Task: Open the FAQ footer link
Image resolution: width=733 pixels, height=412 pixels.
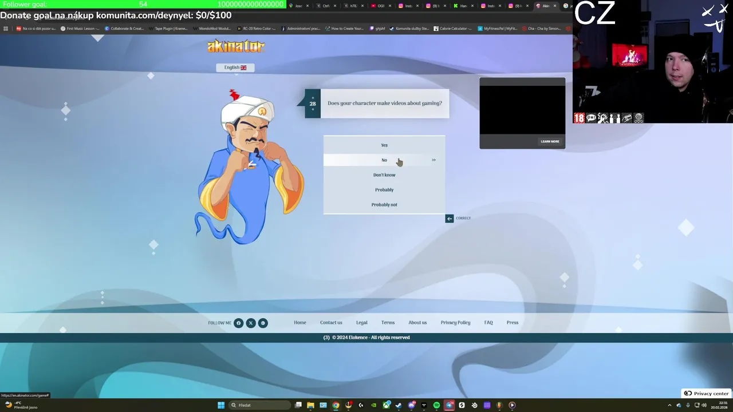Action: (488, 323)
